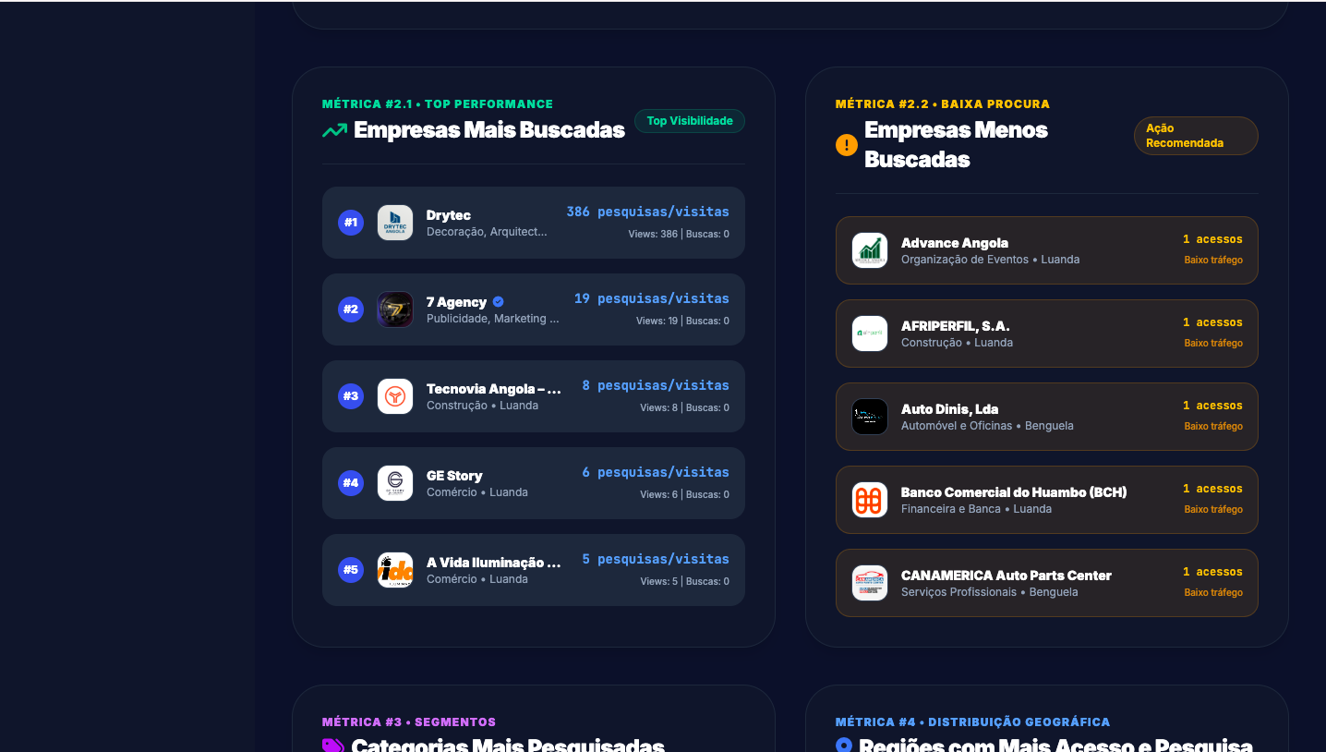Click the blue verified badge next to 7 Agency
Screen dimensions: 1326x752
coord(499,302)
